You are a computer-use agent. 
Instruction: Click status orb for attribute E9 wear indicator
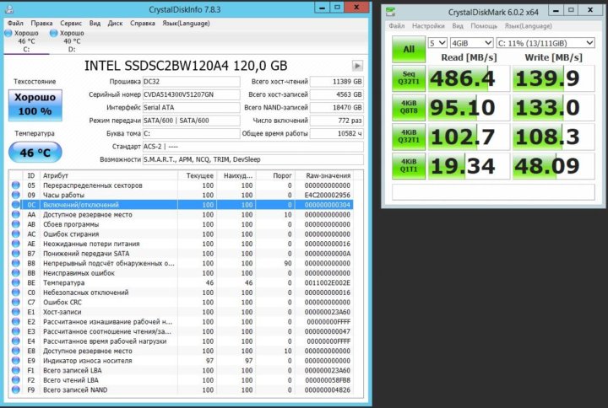(16, 360)
